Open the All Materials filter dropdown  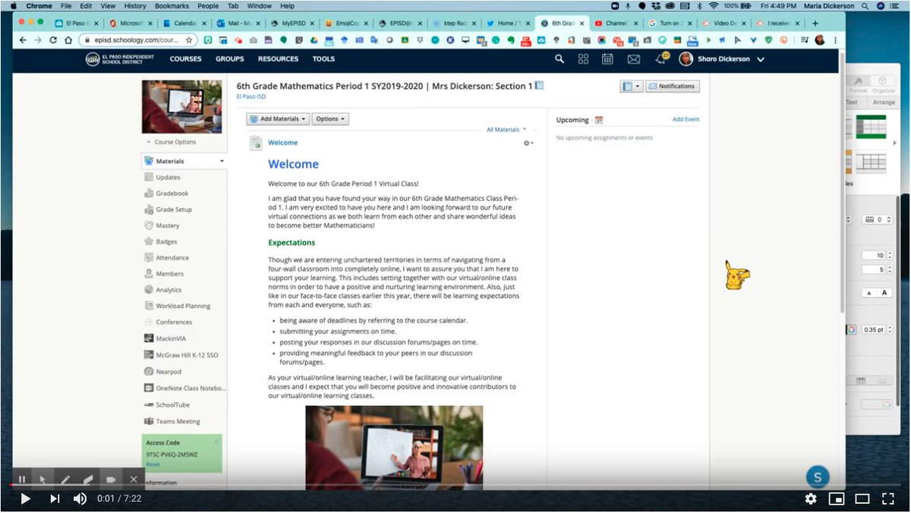[506, 130]
